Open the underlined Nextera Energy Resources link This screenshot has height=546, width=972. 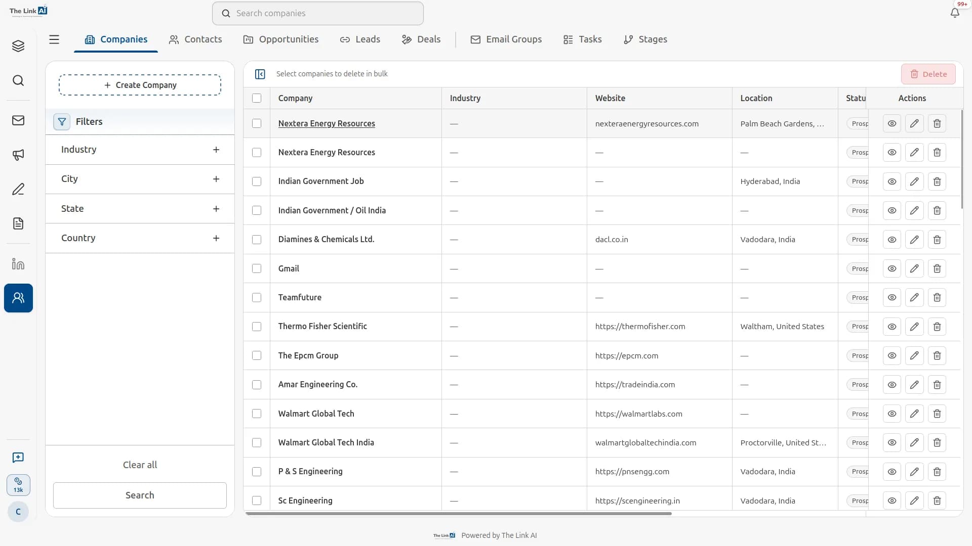coord(327,123)
